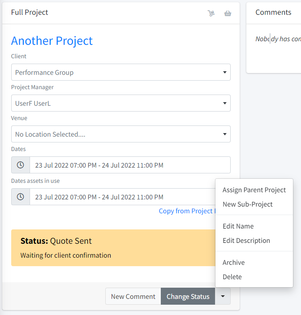Click the Another Project title
This screenshot has height=315, width=301.
point(52,41)
